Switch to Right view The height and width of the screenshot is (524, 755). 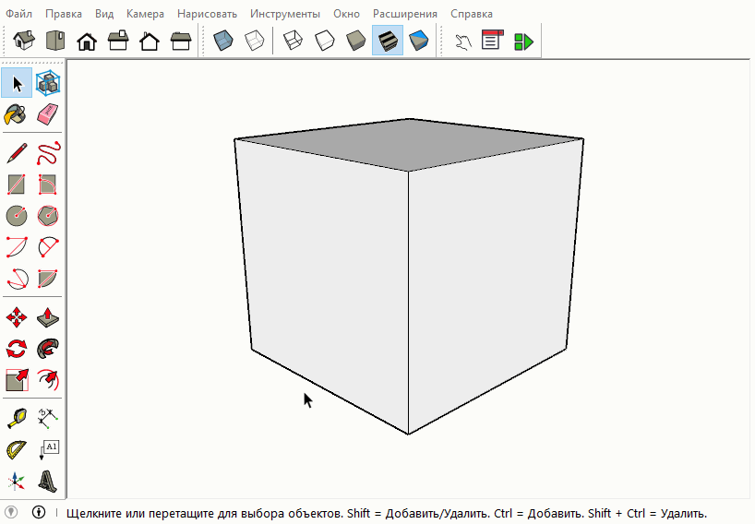pyautogui.click(x=118, y=41)
